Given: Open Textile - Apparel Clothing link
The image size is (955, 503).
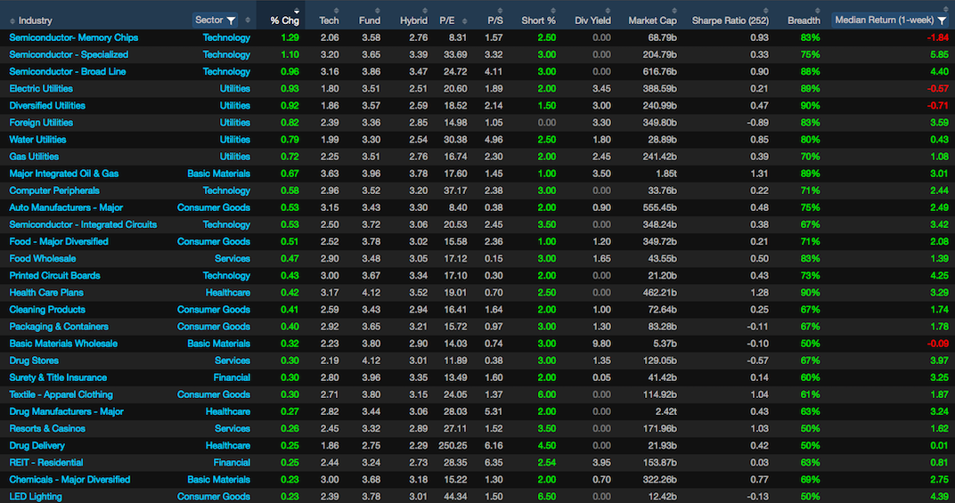Looking at the screenshot, I should pos(61,396).
